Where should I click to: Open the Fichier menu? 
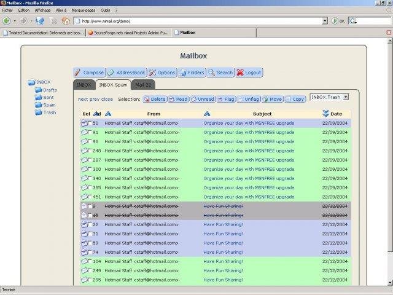pos(7,10)
